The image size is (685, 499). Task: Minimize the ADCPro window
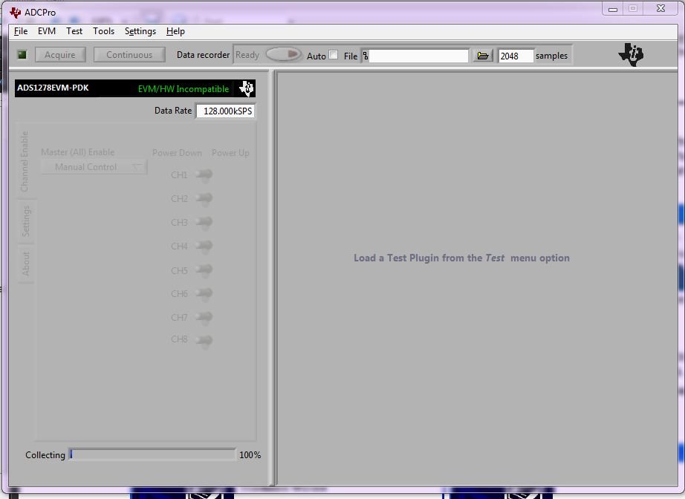click(613, 9)
